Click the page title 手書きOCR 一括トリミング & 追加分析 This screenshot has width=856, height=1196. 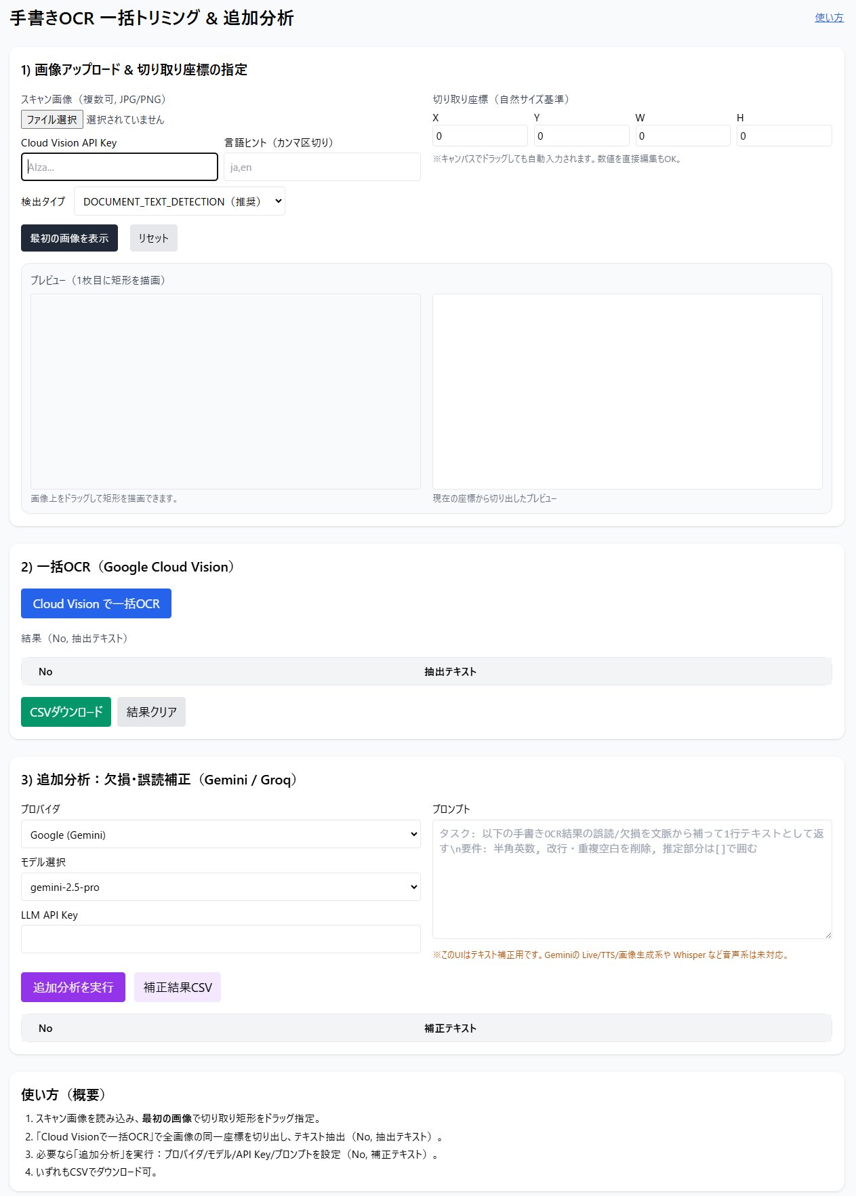(152, 18)
